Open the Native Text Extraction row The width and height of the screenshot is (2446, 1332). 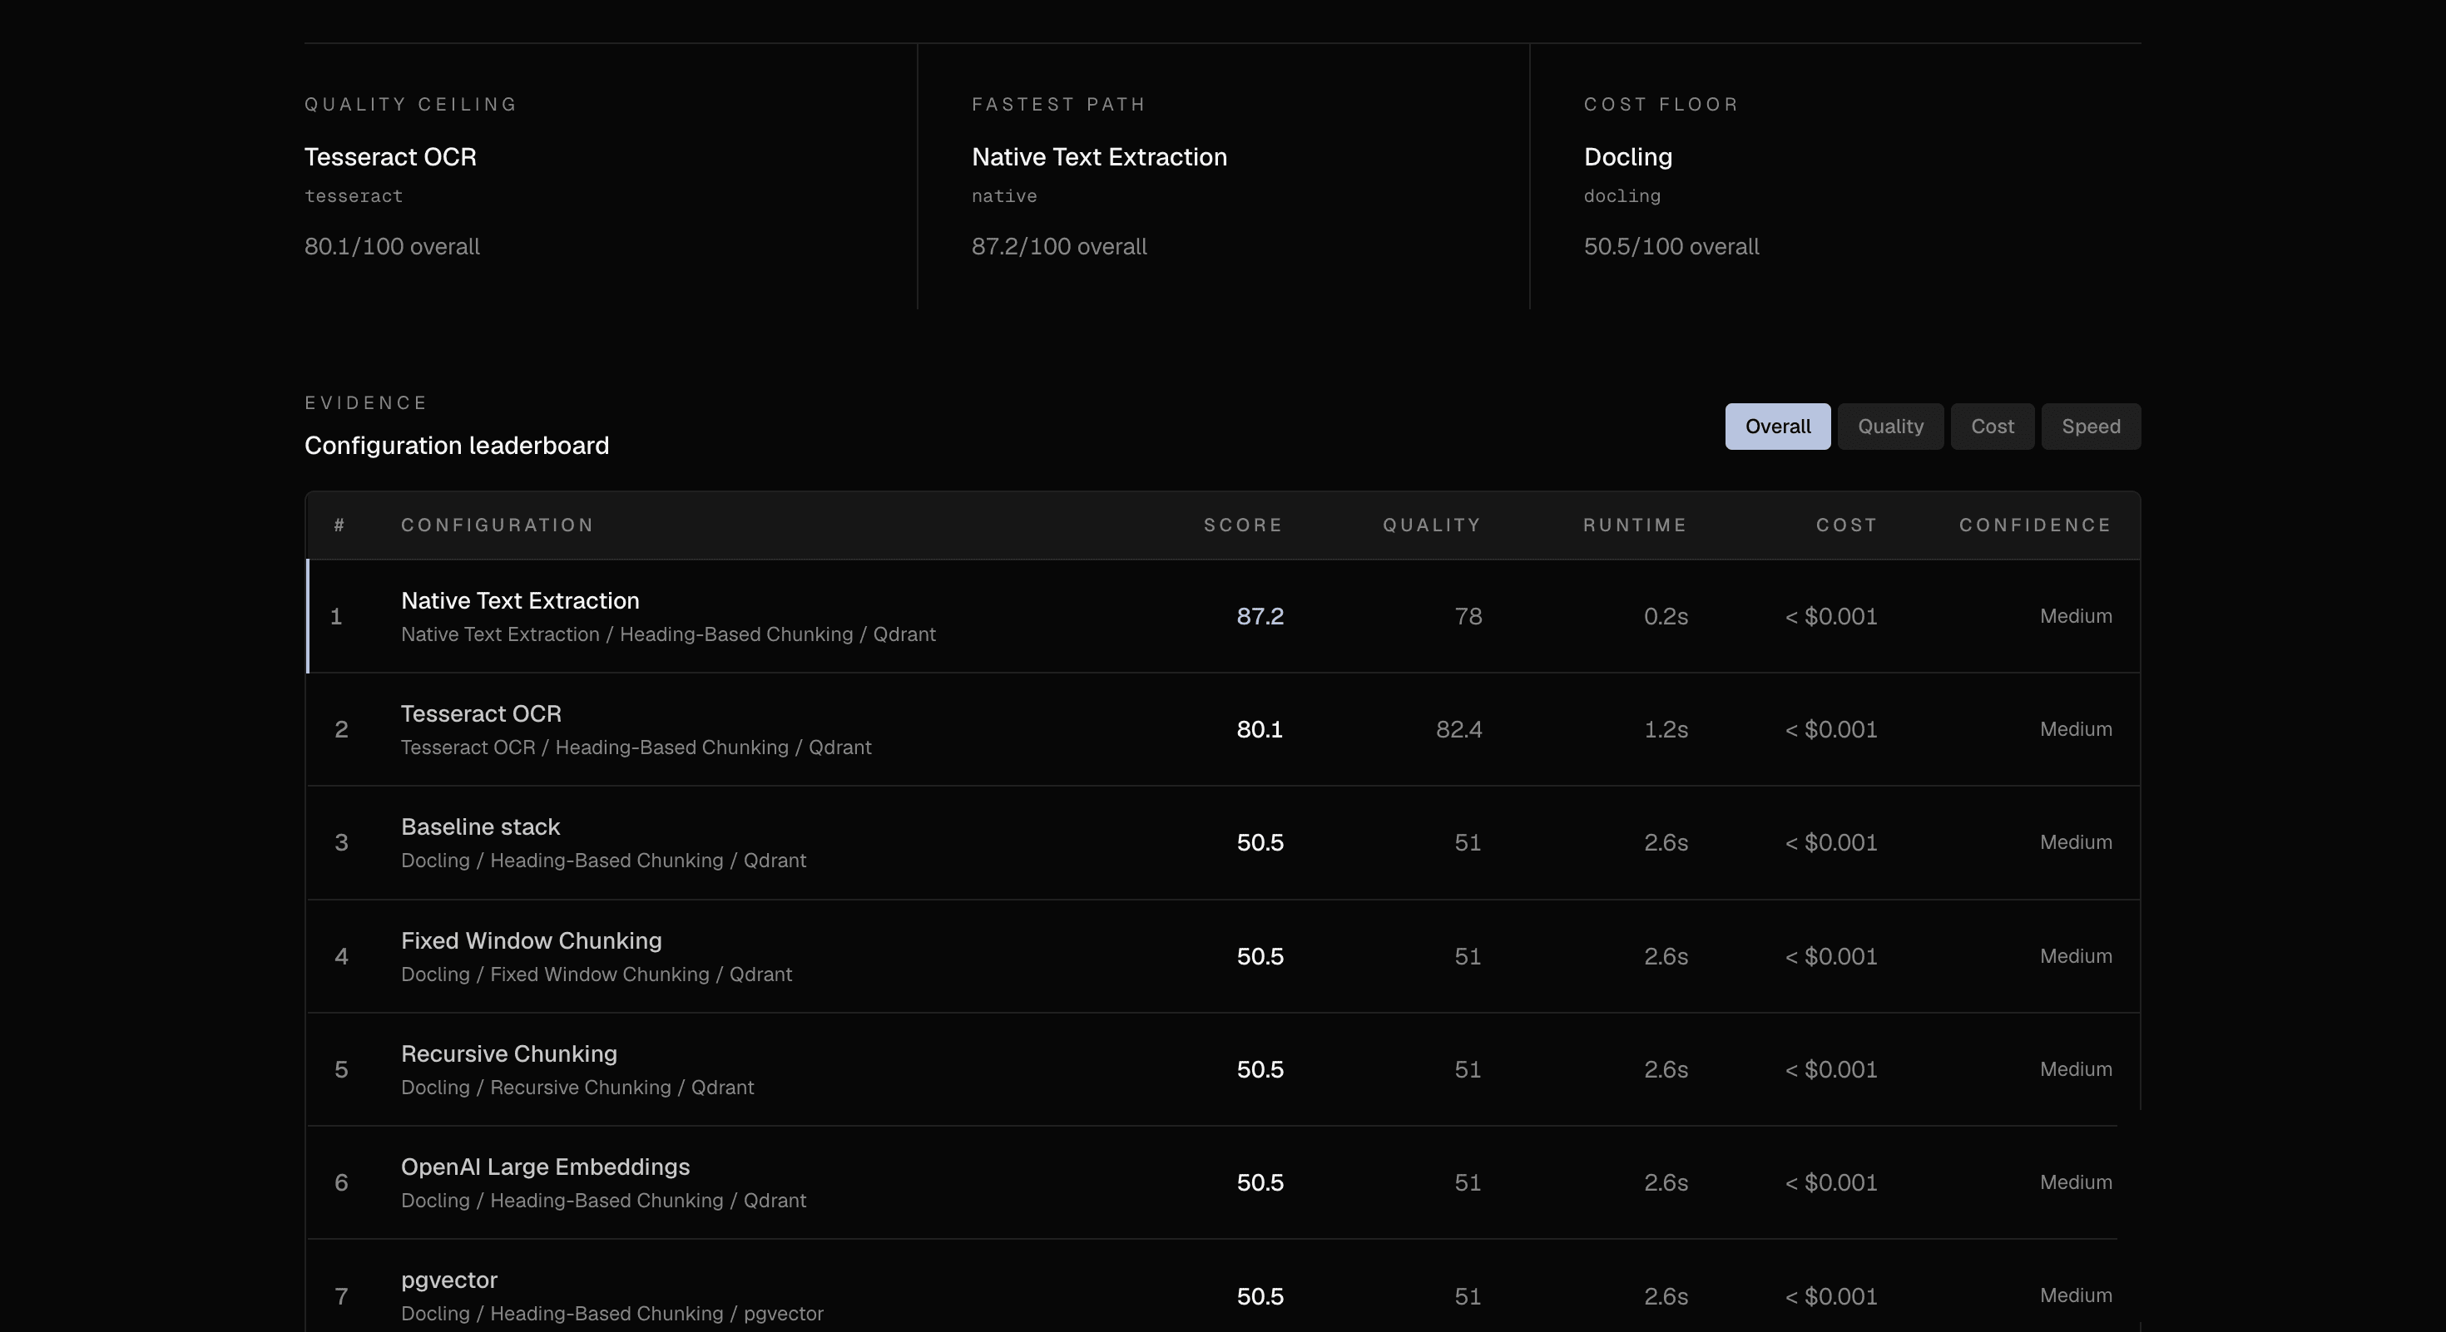[1223, 617]
